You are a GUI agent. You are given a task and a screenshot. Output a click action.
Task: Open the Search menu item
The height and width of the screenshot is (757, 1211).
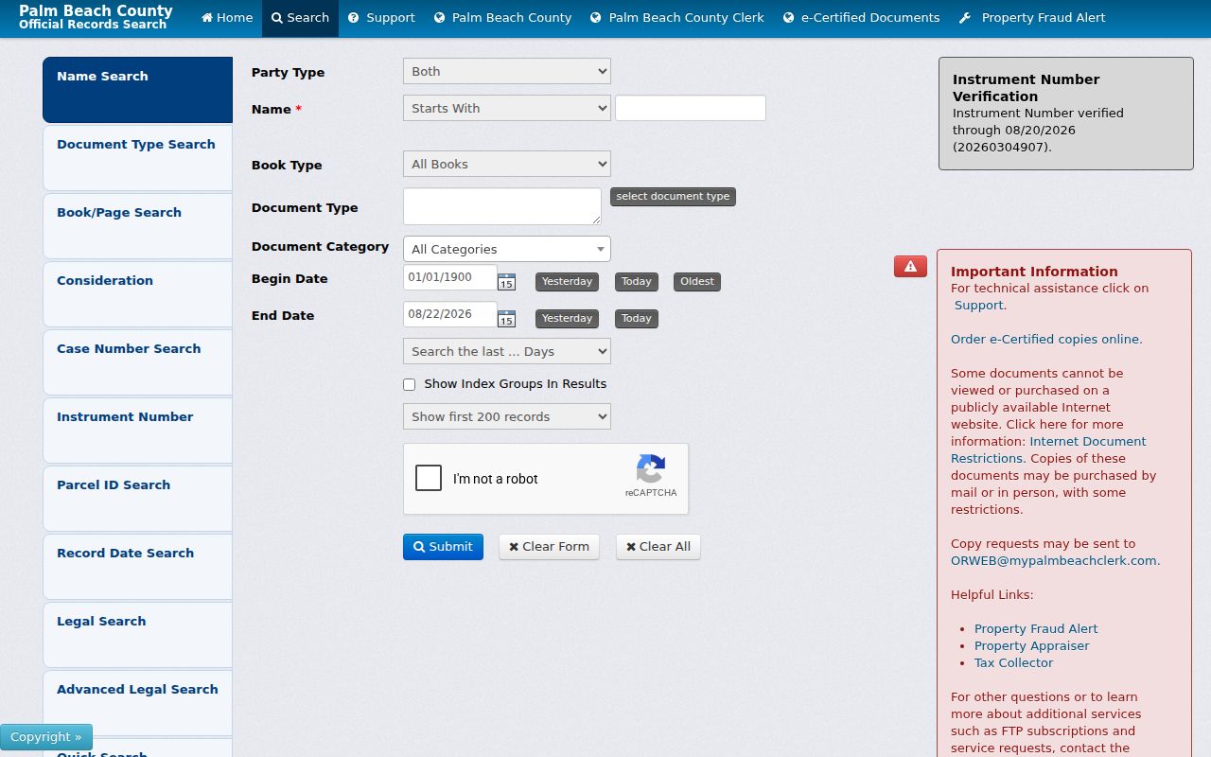[300, 18]
